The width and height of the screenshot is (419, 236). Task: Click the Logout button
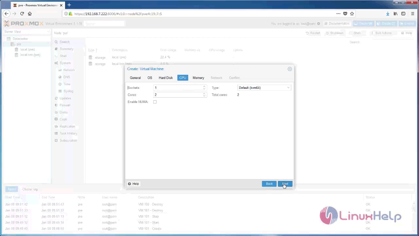407,24
